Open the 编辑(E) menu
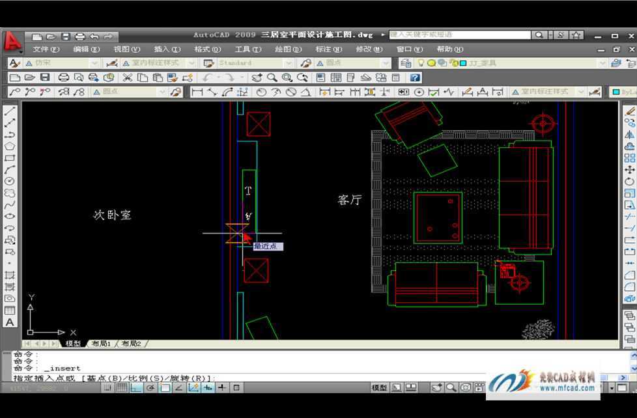Screen dimensions: 637x418 (x=86, y=49)
